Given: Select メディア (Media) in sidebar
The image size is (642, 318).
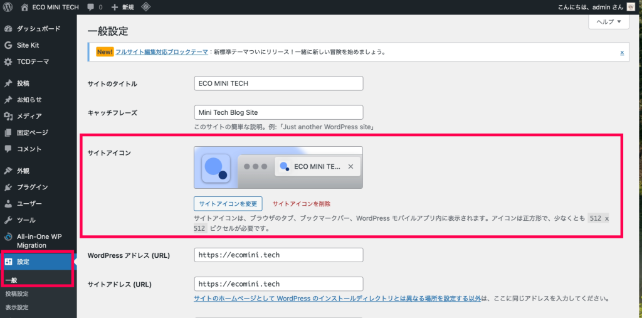Looking at the screenshot, I should pos(29,116).
